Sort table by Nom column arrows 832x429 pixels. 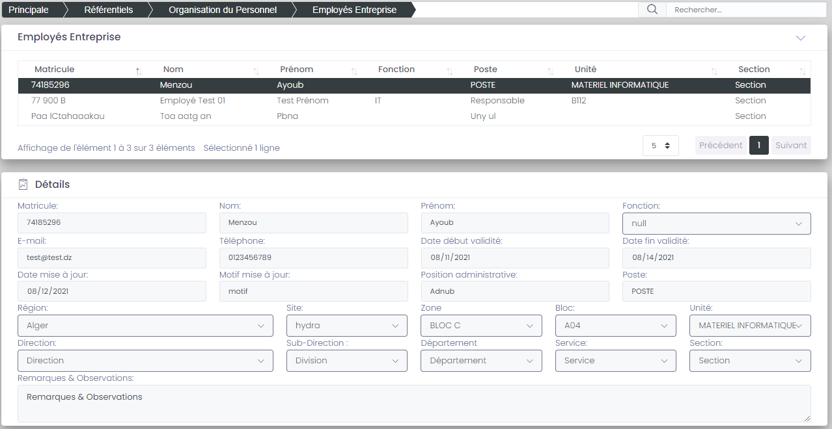pos(256,71)
